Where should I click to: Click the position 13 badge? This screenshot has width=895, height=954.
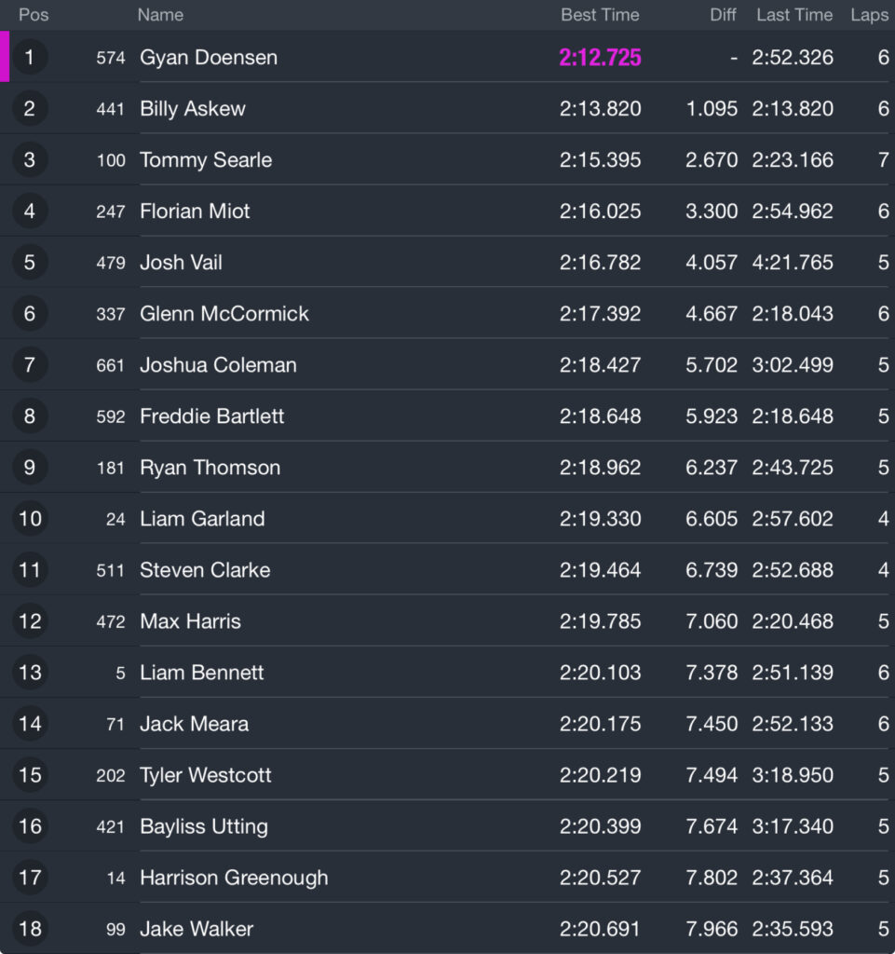point(29,673)
